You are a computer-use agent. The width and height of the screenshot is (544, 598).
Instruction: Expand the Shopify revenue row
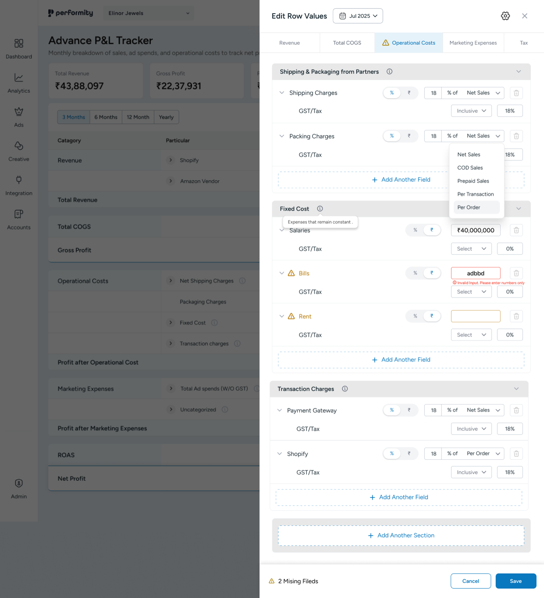tap(171, 160)
